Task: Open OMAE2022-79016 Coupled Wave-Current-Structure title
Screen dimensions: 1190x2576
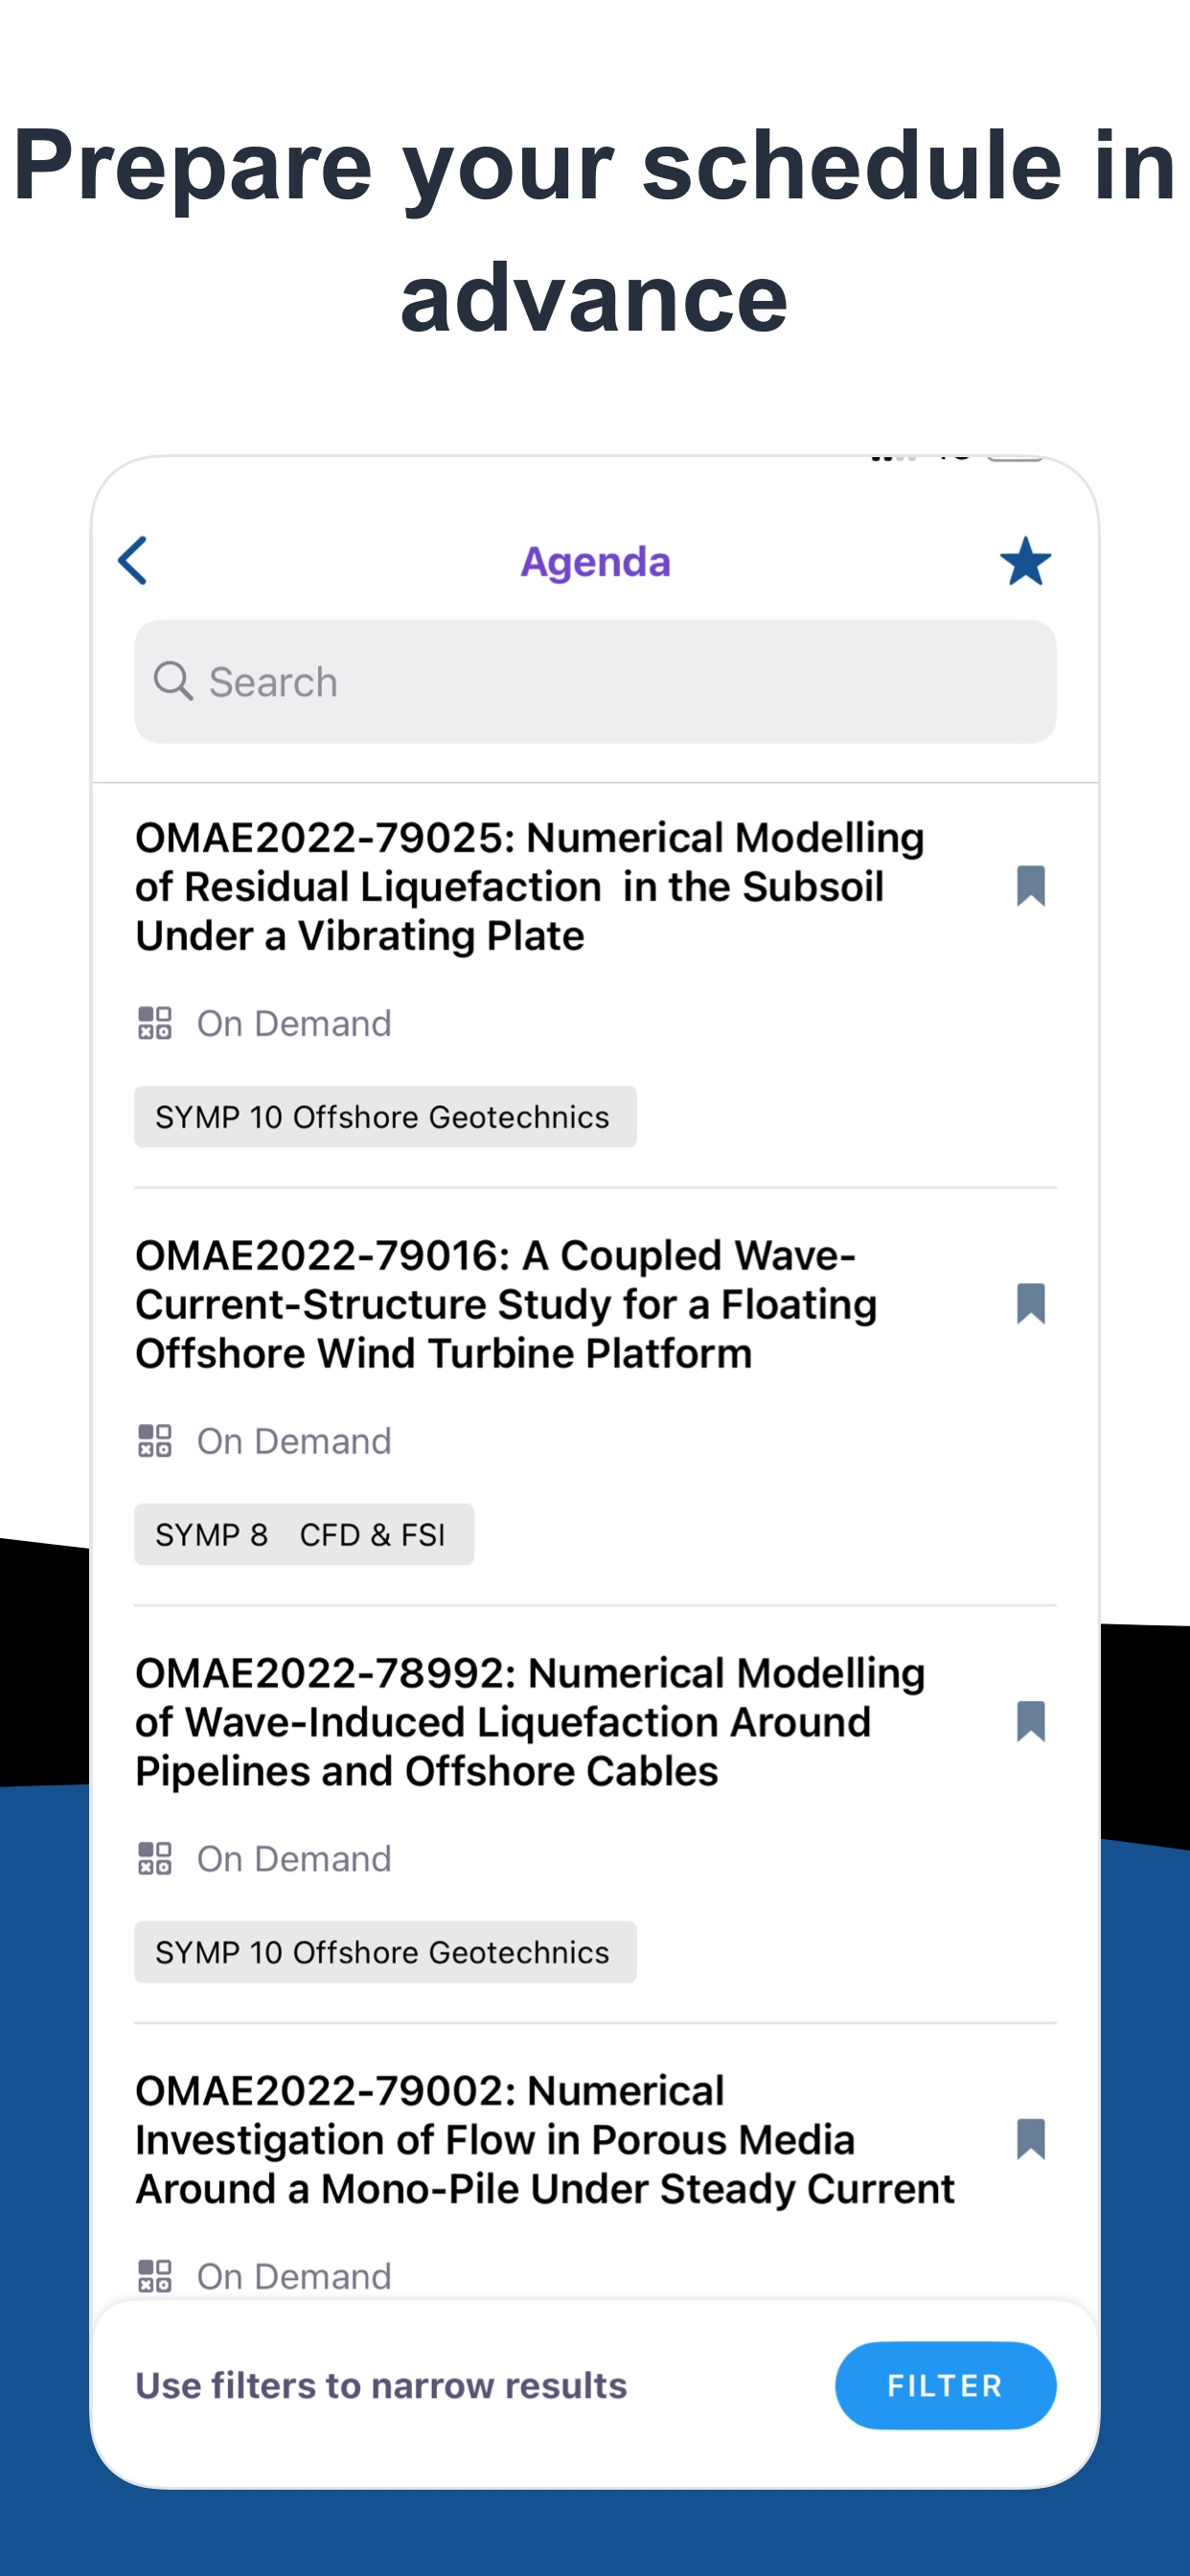Action: coord(506,1304)
